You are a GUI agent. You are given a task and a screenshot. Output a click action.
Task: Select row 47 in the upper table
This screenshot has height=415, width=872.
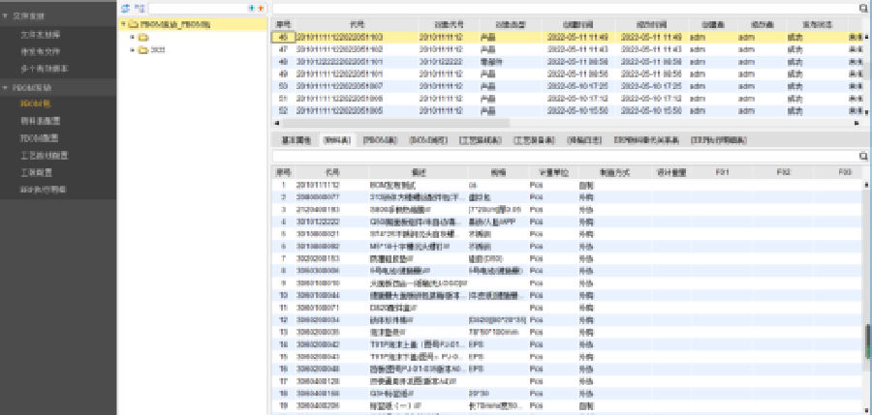point(567,49)
